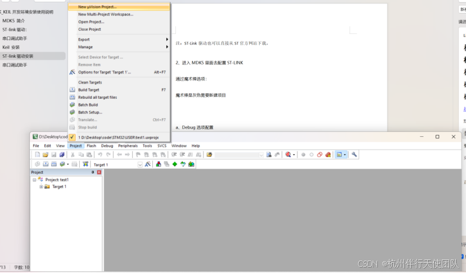466x273 pixels.
Task: Click the Insert/Remove breakpoint grey dot icon
Action: 303,154
